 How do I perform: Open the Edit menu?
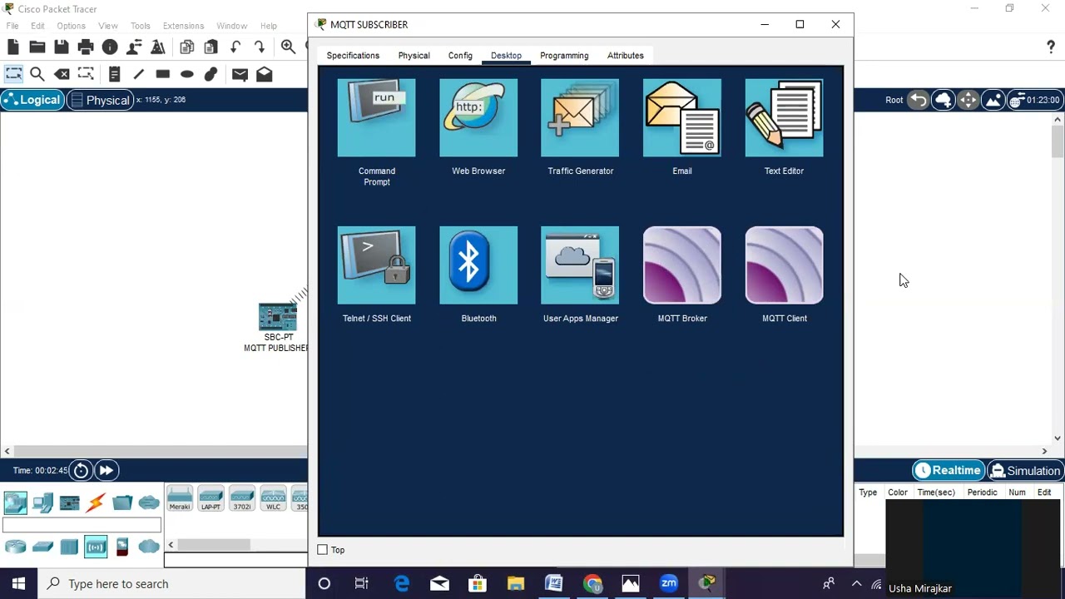coord(37,26)
